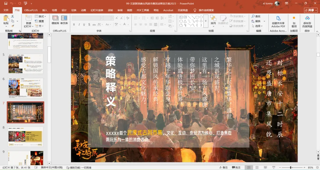The image size is (320, 170).
Task: Switch to the OfficePLUS tab
Action: pos(31,10)
